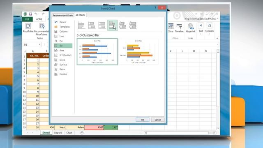Select the 100% Stacked Bar subtype icon
The image size is (263, 148).
click(x=102, y=25)
